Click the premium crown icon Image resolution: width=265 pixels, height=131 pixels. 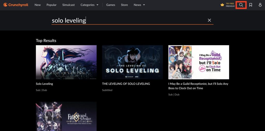[x=222, y=5]
